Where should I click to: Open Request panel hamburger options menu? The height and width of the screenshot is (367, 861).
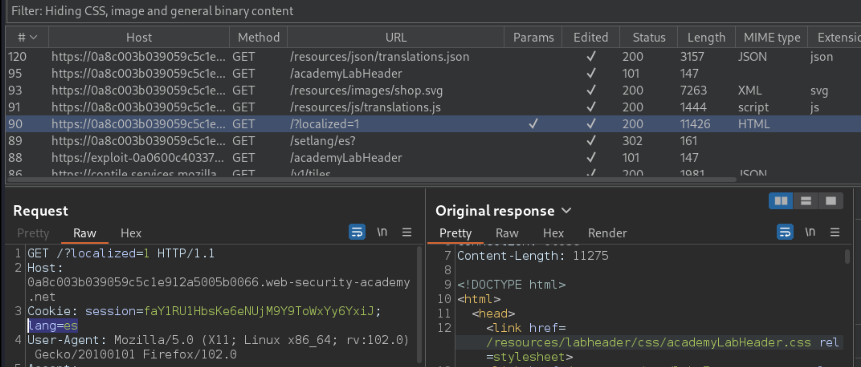coord(407,232)
